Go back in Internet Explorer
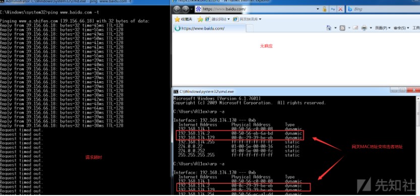 coord(177,10)
